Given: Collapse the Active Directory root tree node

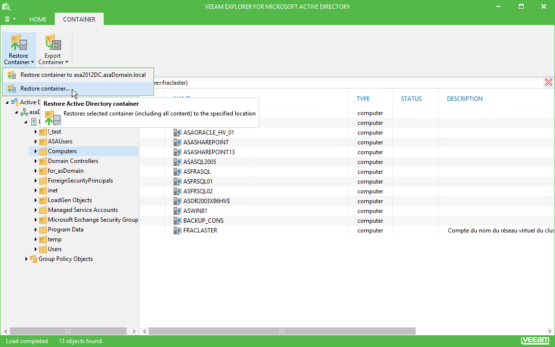Looking at the screenshot, I should pyautogui.click(x=7, y=102).
